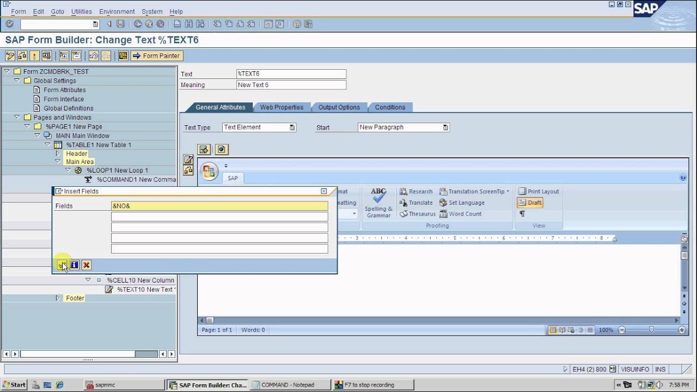
Task: Click the Field List on/off icon
Action: tap(123, 56)
